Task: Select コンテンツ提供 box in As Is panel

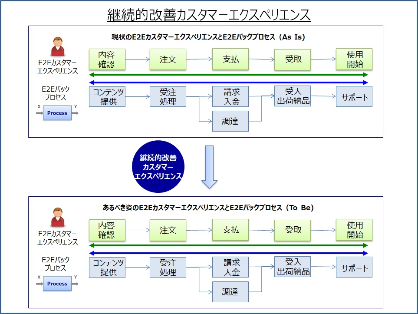Action: [107, 96]
